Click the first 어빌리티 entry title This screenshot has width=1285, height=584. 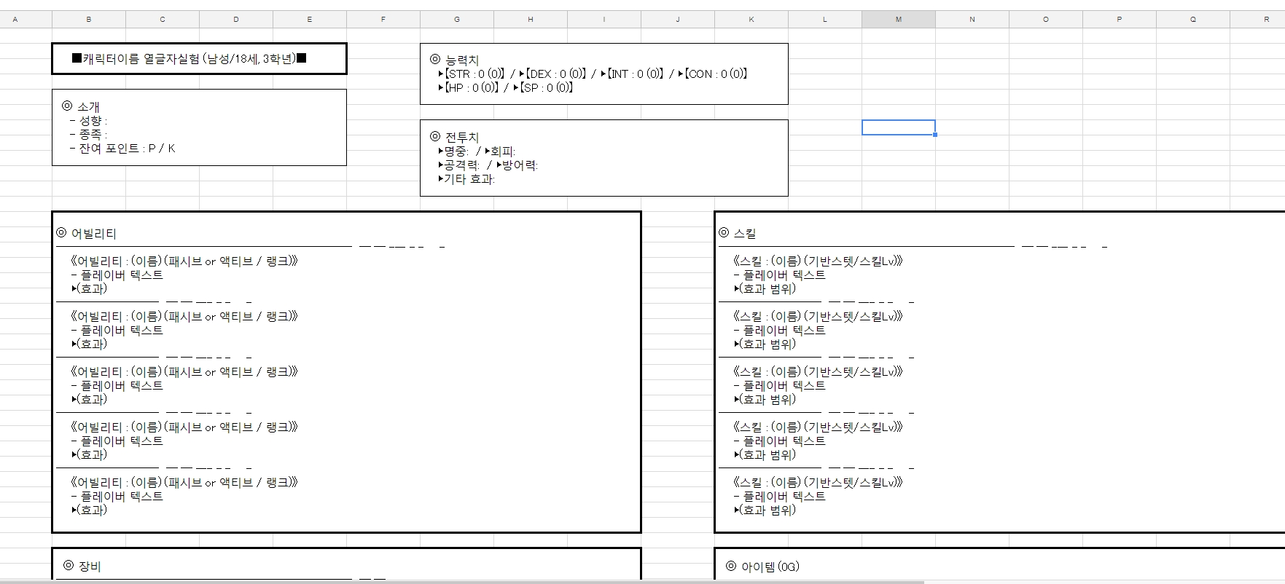coord(184,261)
